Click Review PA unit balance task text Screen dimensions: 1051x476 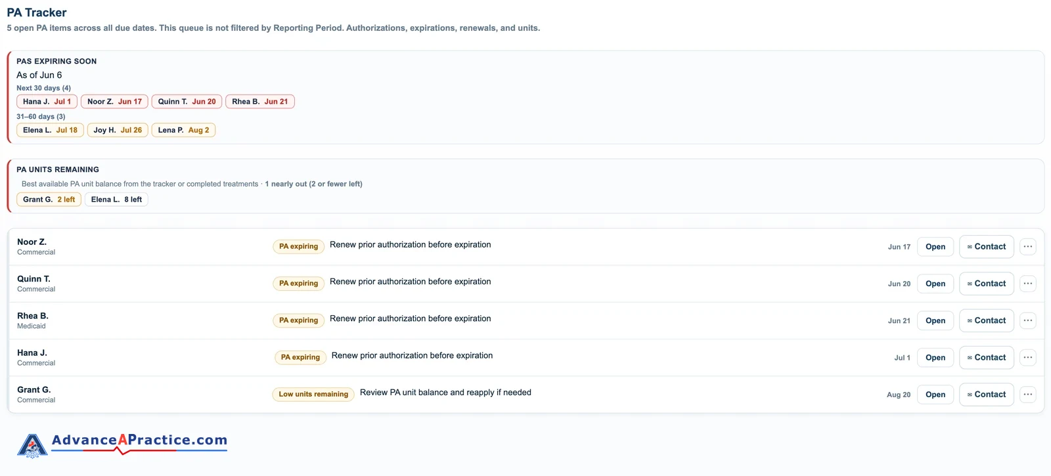445,393
